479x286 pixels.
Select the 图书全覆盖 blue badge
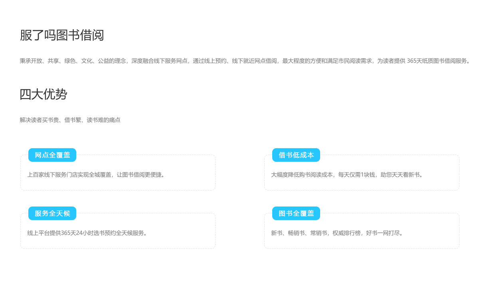click(x=296, y=213)
